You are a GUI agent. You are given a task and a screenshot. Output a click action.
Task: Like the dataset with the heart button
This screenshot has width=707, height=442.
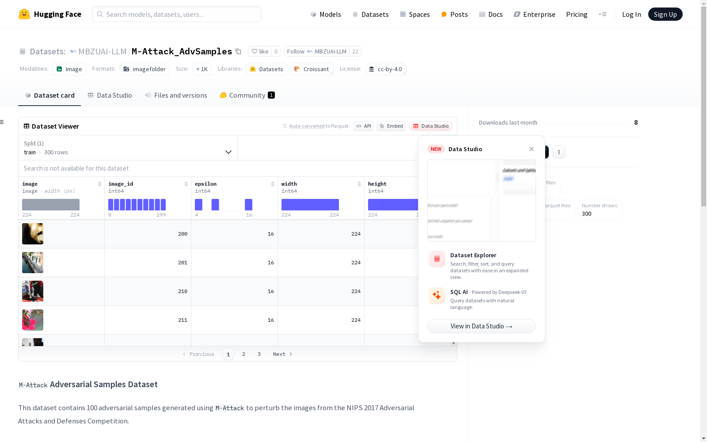[x=260, y=51]
